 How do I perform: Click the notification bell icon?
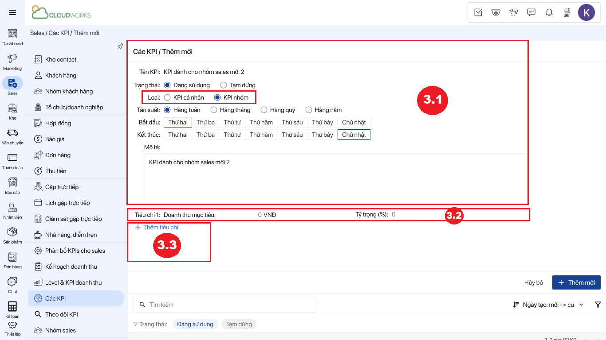[549, 12]
